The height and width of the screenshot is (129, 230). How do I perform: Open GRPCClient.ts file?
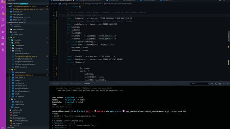[x=20, y=78]
